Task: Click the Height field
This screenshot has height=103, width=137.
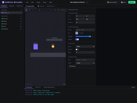Action: tap(90, 19)
